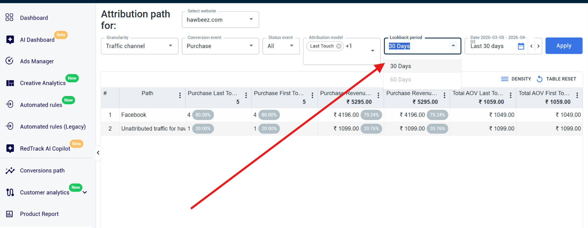Click the AI Dashboard Beta badge
Viewport: 588px width, 228px height.
(61, 35)
